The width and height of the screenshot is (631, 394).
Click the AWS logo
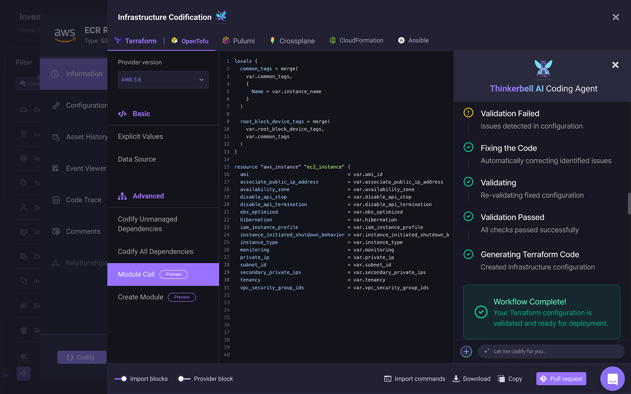(x=65, y=35)
